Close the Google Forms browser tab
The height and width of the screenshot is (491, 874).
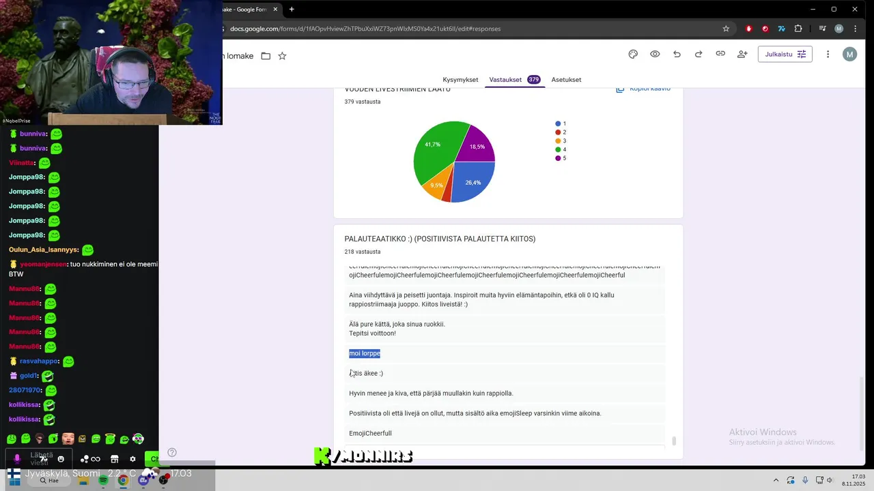tap(276, 10)
